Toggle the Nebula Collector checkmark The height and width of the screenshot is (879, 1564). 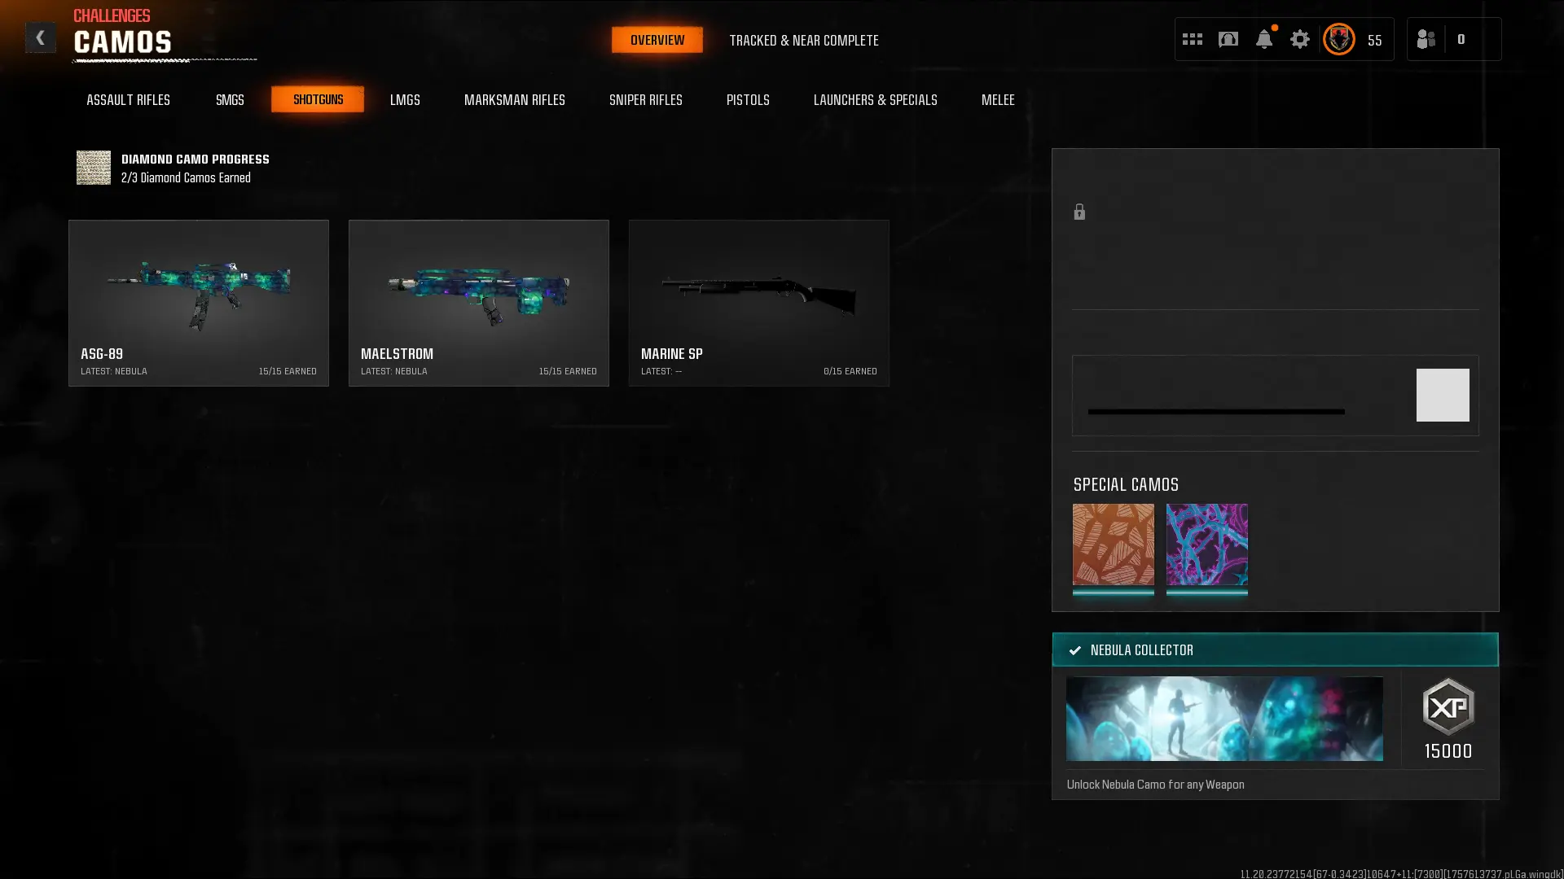coord(1075,650)
